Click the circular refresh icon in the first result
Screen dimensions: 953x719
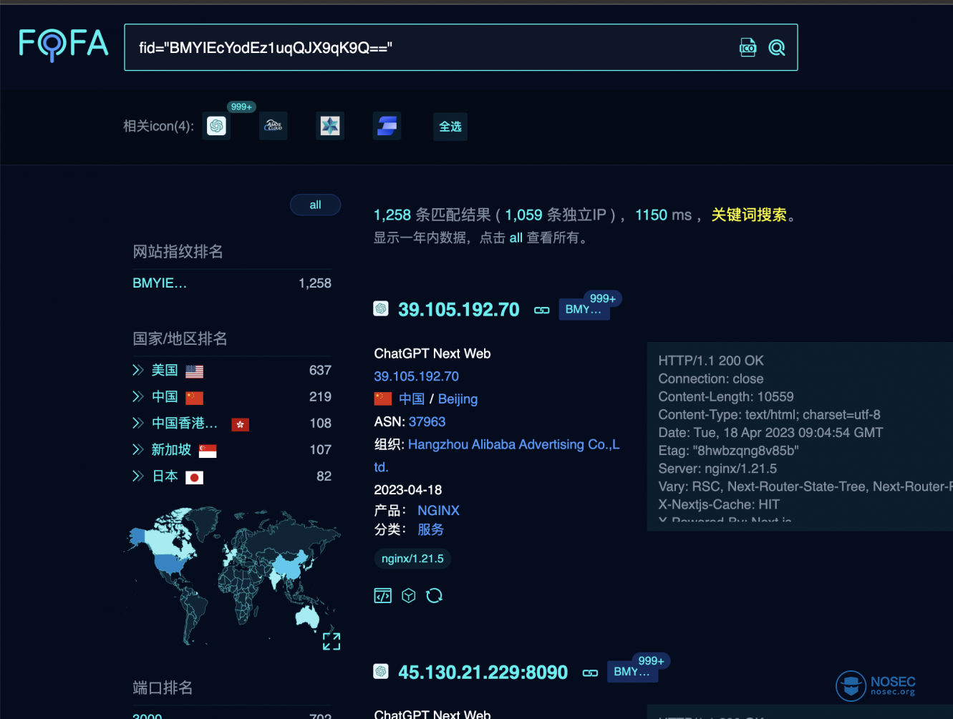click(434, 596)
